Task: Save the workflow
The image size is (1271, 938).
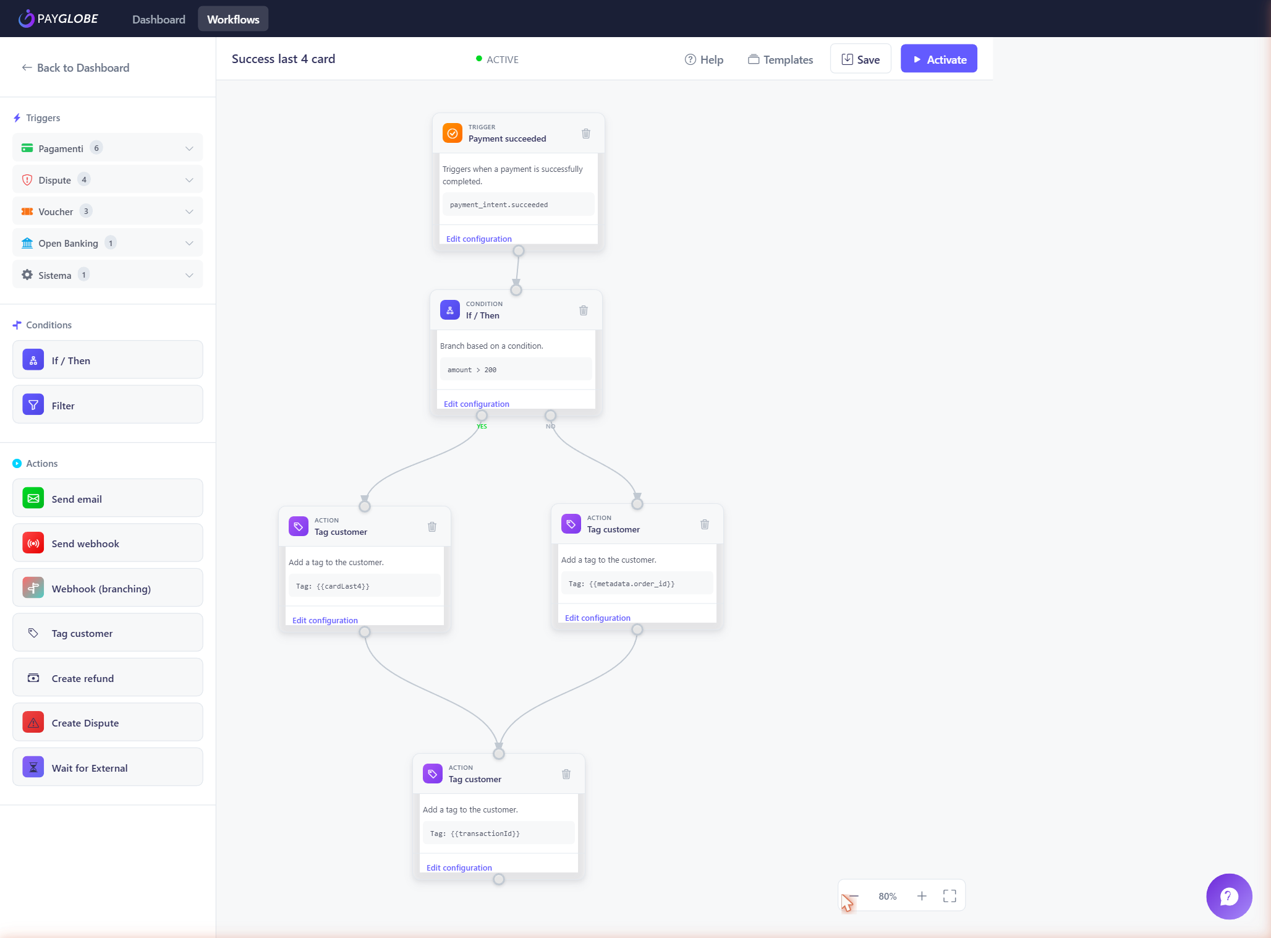Action: point(861,59)
